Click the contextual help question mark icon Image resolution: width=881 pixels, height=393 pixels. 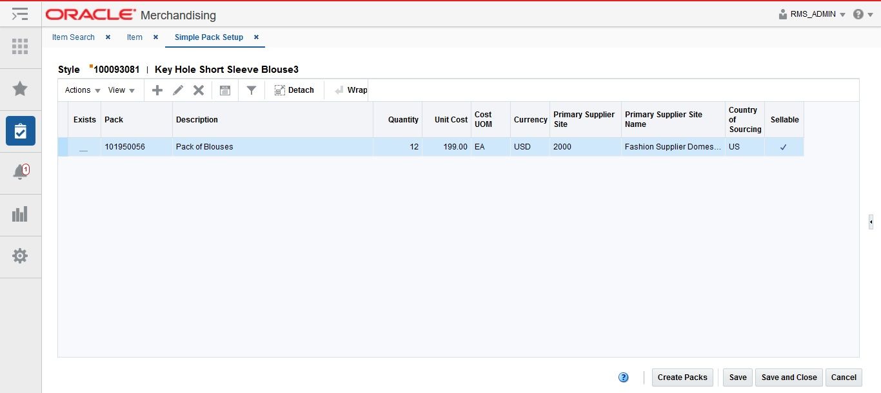click(623, 377)
